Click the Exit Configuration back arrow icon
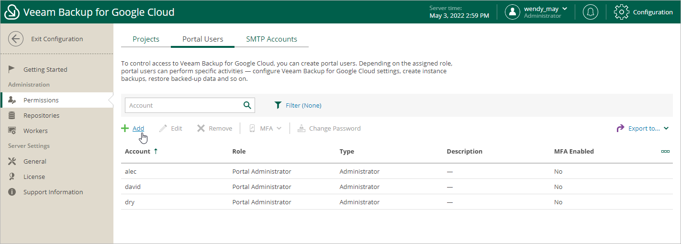Viewport: 681px width, 244px height. (16, 39)
